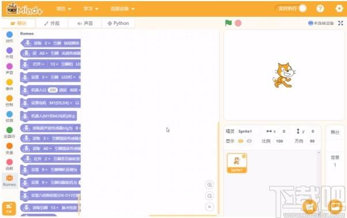Click the robot M1 and M2 motor stop block

[48, 116]
